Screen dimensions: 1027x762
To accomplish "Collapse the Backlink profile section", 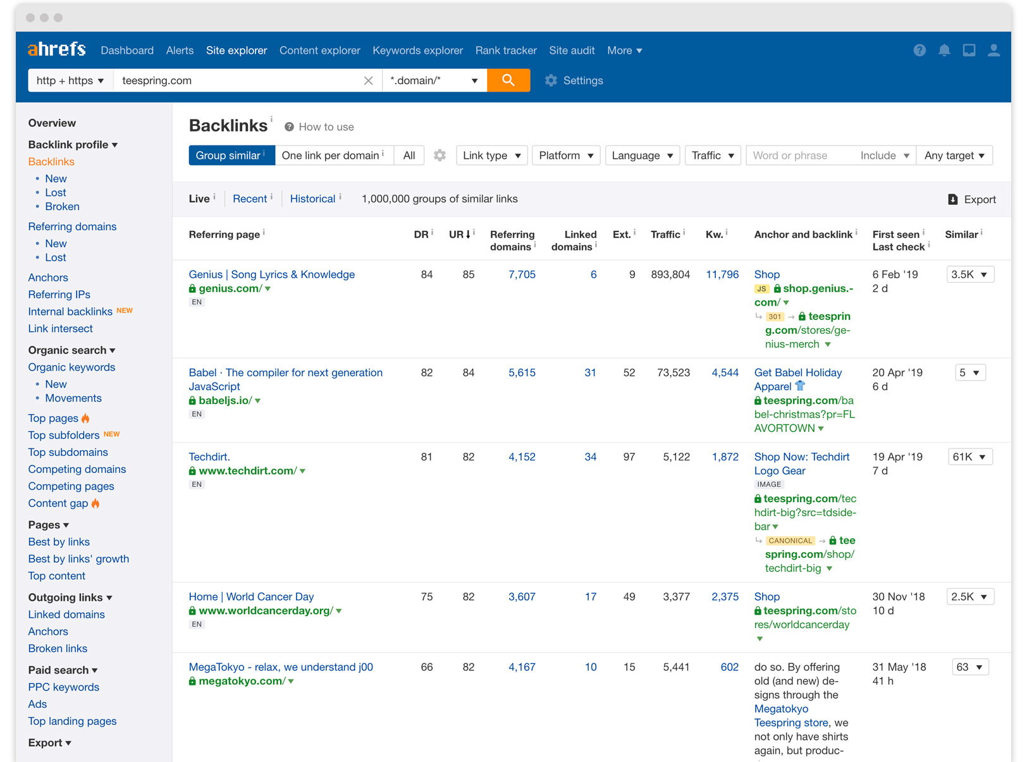I will (x=73, y=145).
